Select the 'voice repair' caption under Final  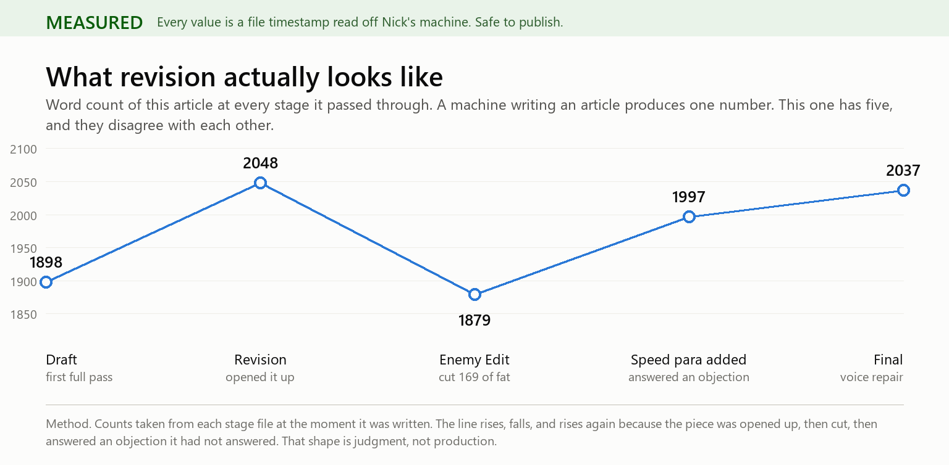(871, 377)
